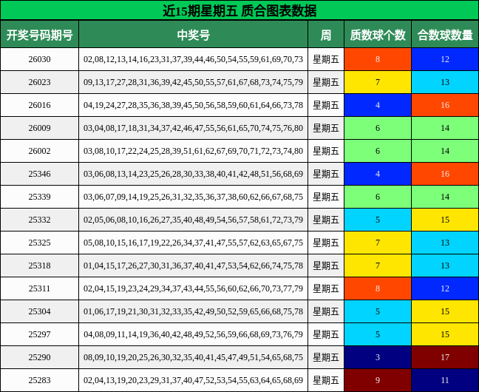Click composite count 12 for issue 26030

pos(445,59)
